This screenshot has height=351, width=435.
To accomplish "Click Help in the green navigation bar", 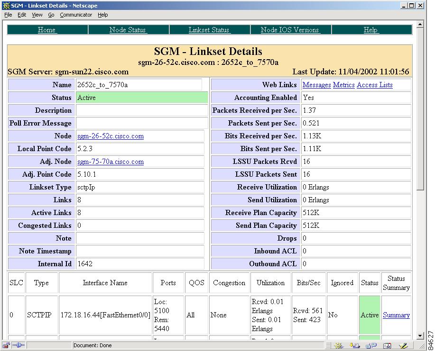I will (x=370, y=30).
